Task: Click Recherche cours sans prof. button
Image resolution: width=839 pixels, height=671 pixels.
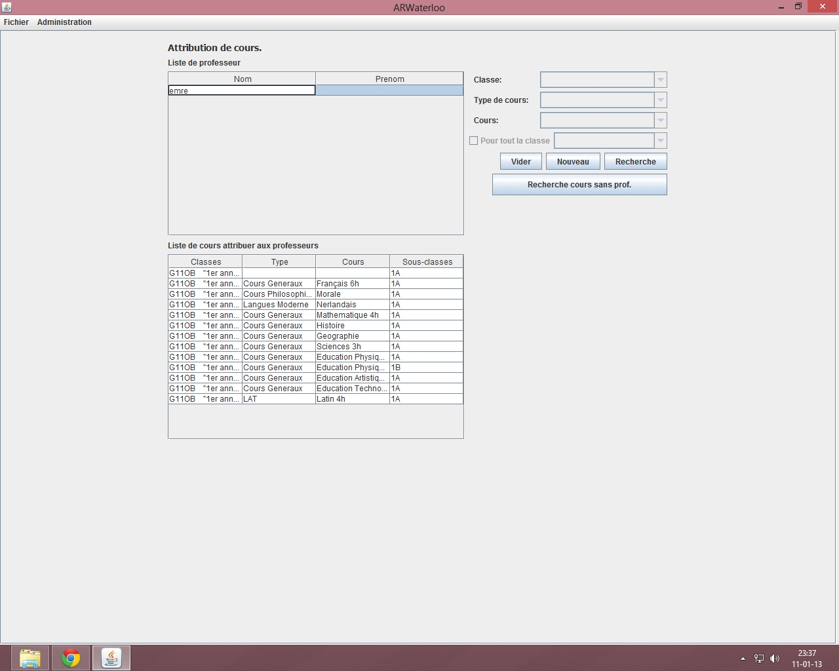Action: tap(579, 185)
